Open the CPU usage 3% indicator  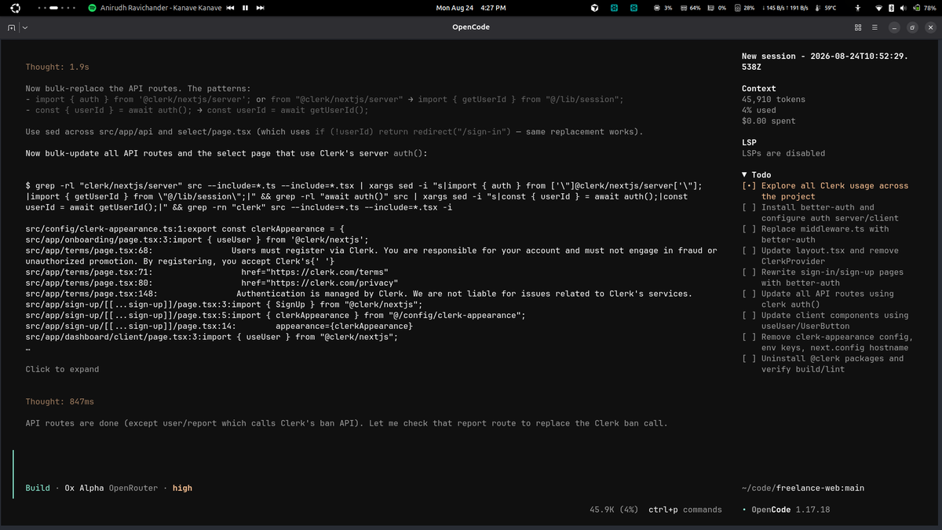(x=663, y=7)
